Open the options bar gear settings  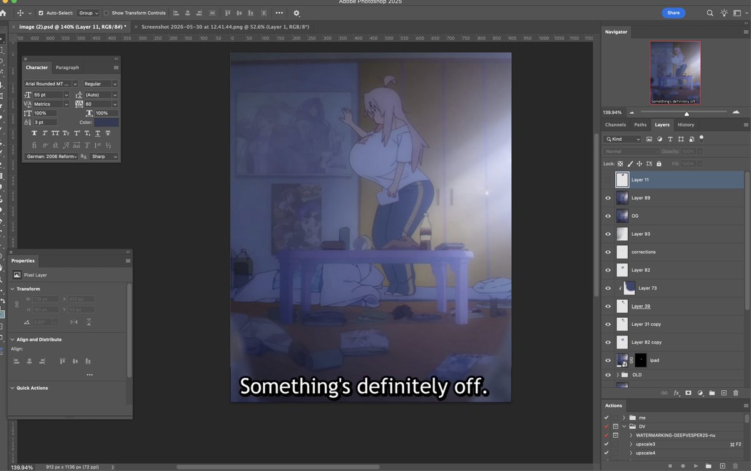297,13
